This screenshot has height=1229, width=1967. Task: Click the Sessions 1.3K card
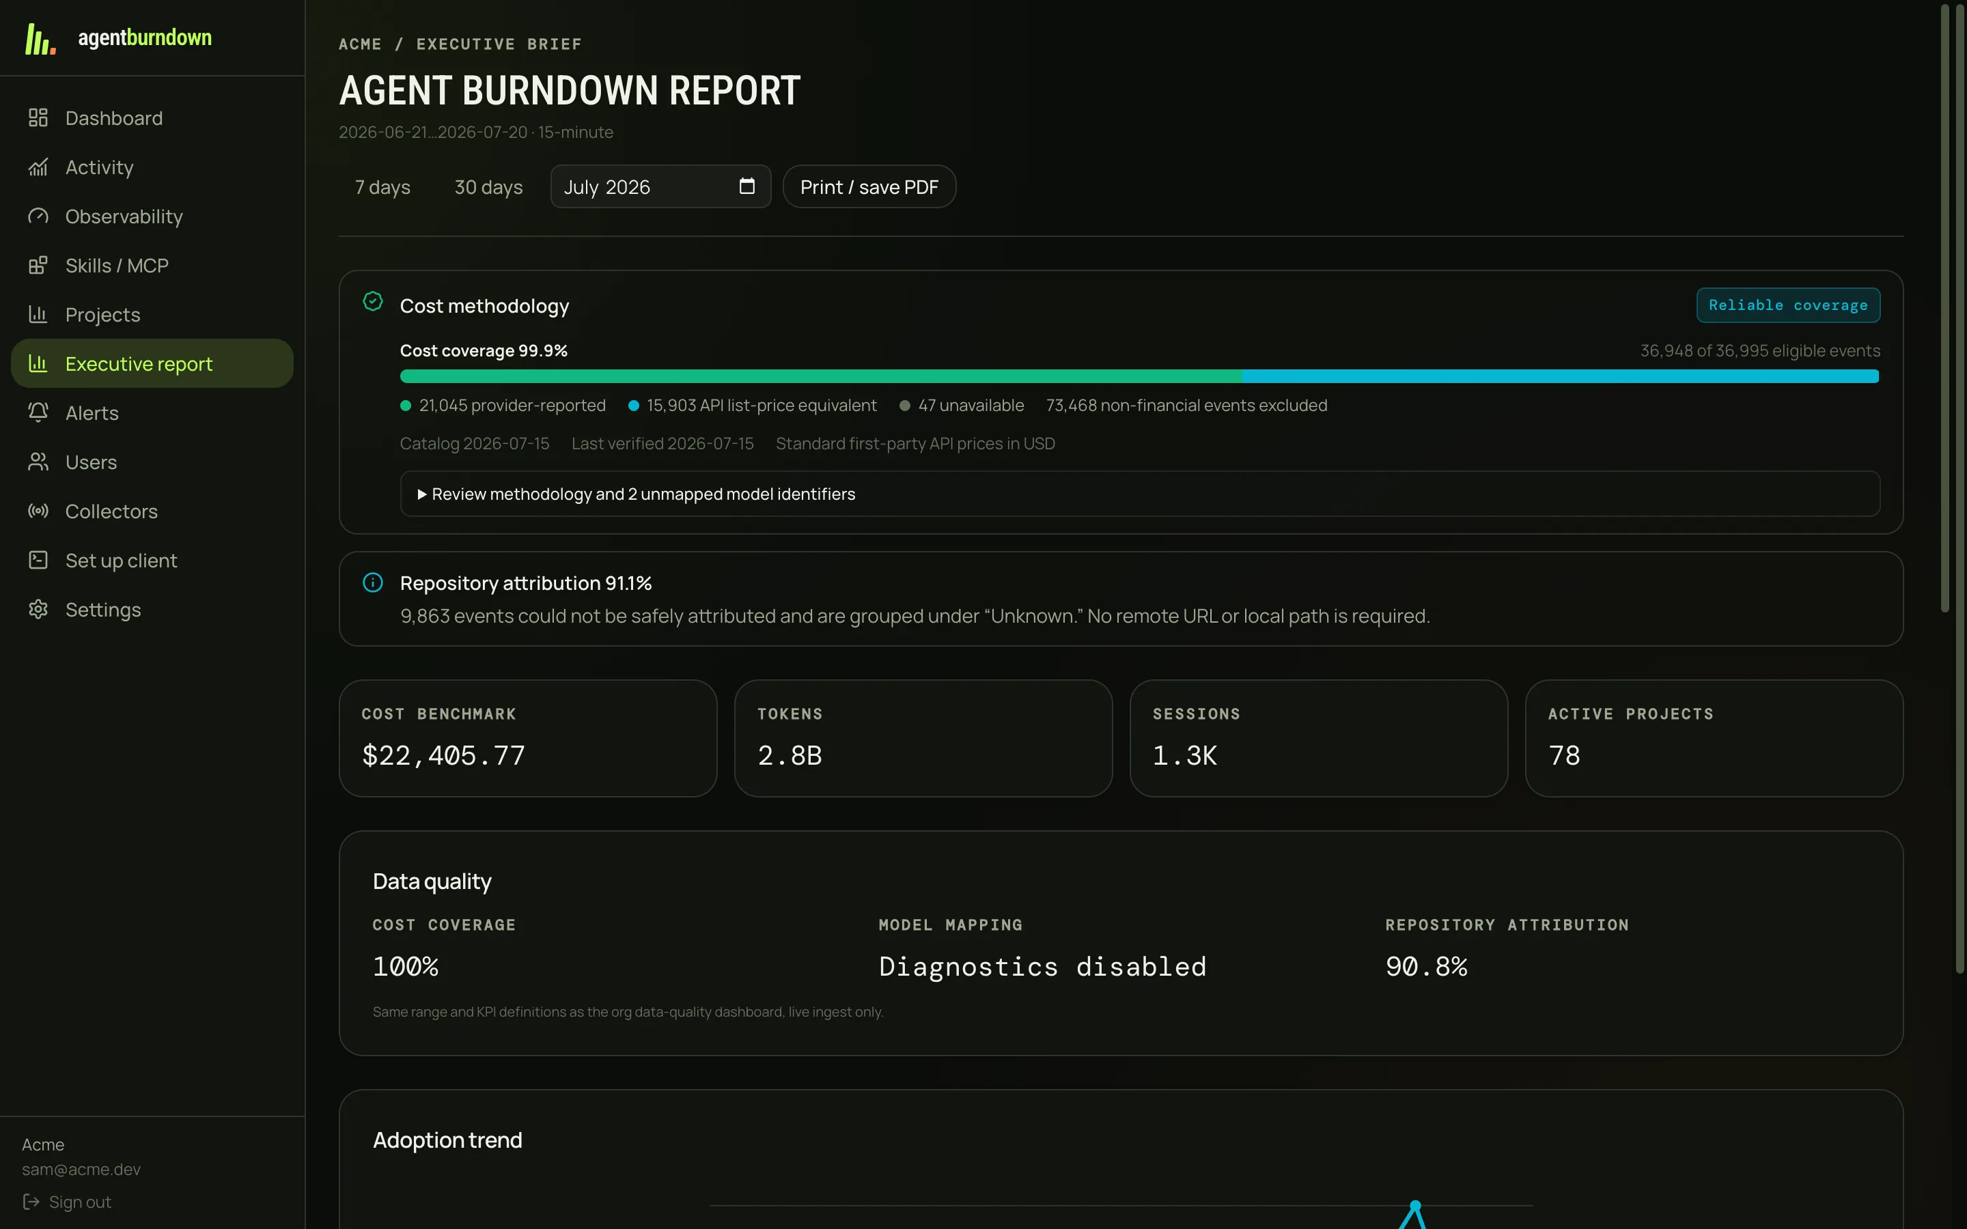click(x=1318, y=738)
